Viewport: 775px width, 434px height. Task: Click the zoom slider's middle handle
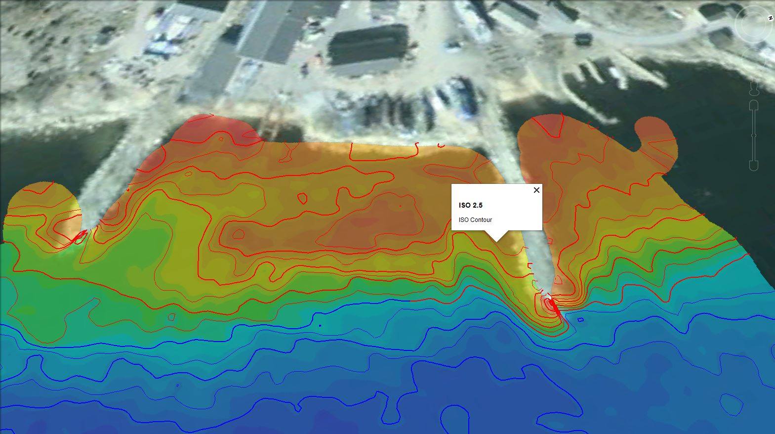(754, 135)
